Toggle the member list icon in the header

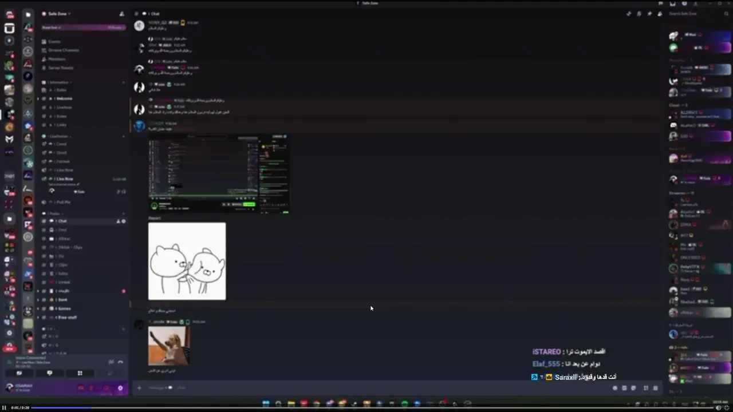click(660, 14)
